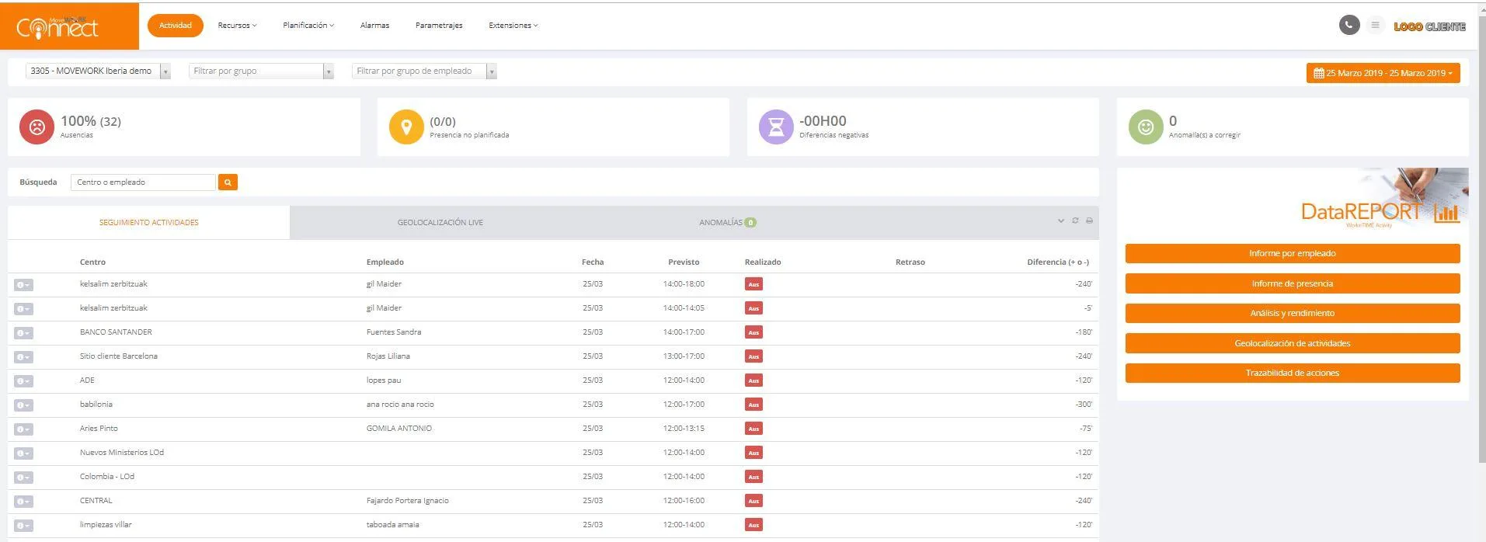Click the Aus badge for Colombia - LOd
Image resolution: width=1486 pixels, height=542 pixels.
[x=753, y=477]
